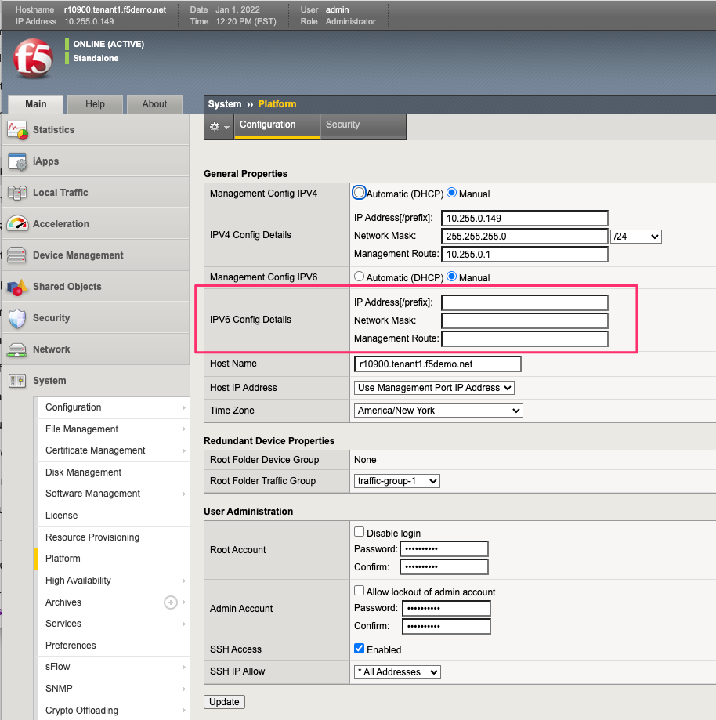Expand the sFlow submenu

click(184, 667)
